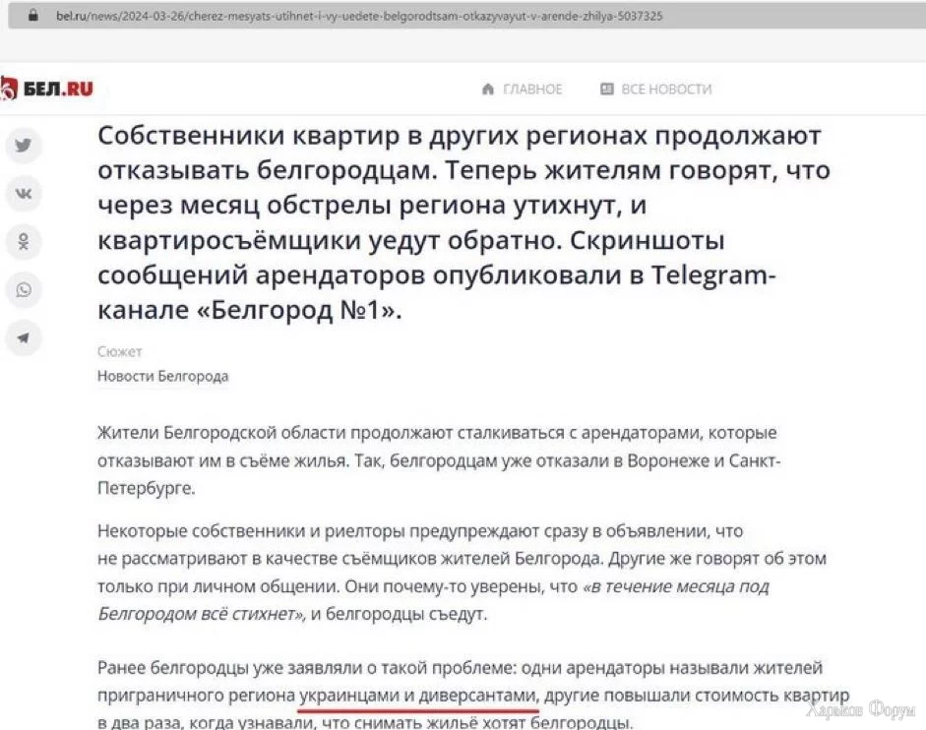This screenshot has width=926, height=730.
Task: Click the home icon beside ГЛАВНОЕ
Action: 488,90
